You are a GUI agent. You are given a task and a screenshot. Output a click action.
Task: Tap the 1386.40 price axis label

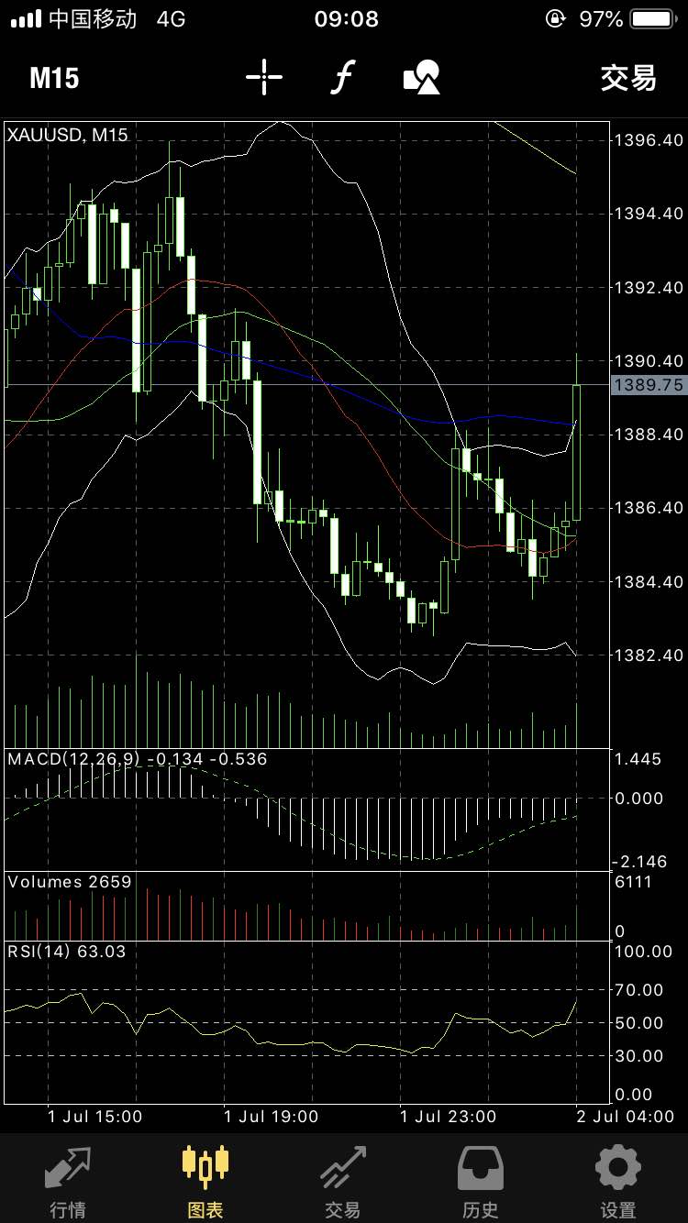point(649,508)
